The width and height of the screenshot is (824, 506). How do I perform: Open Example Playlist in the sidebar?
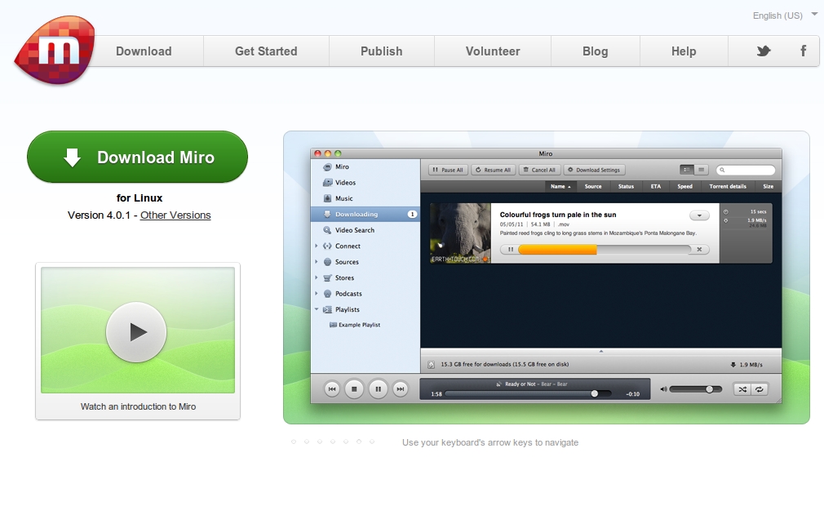click(360, 325)
